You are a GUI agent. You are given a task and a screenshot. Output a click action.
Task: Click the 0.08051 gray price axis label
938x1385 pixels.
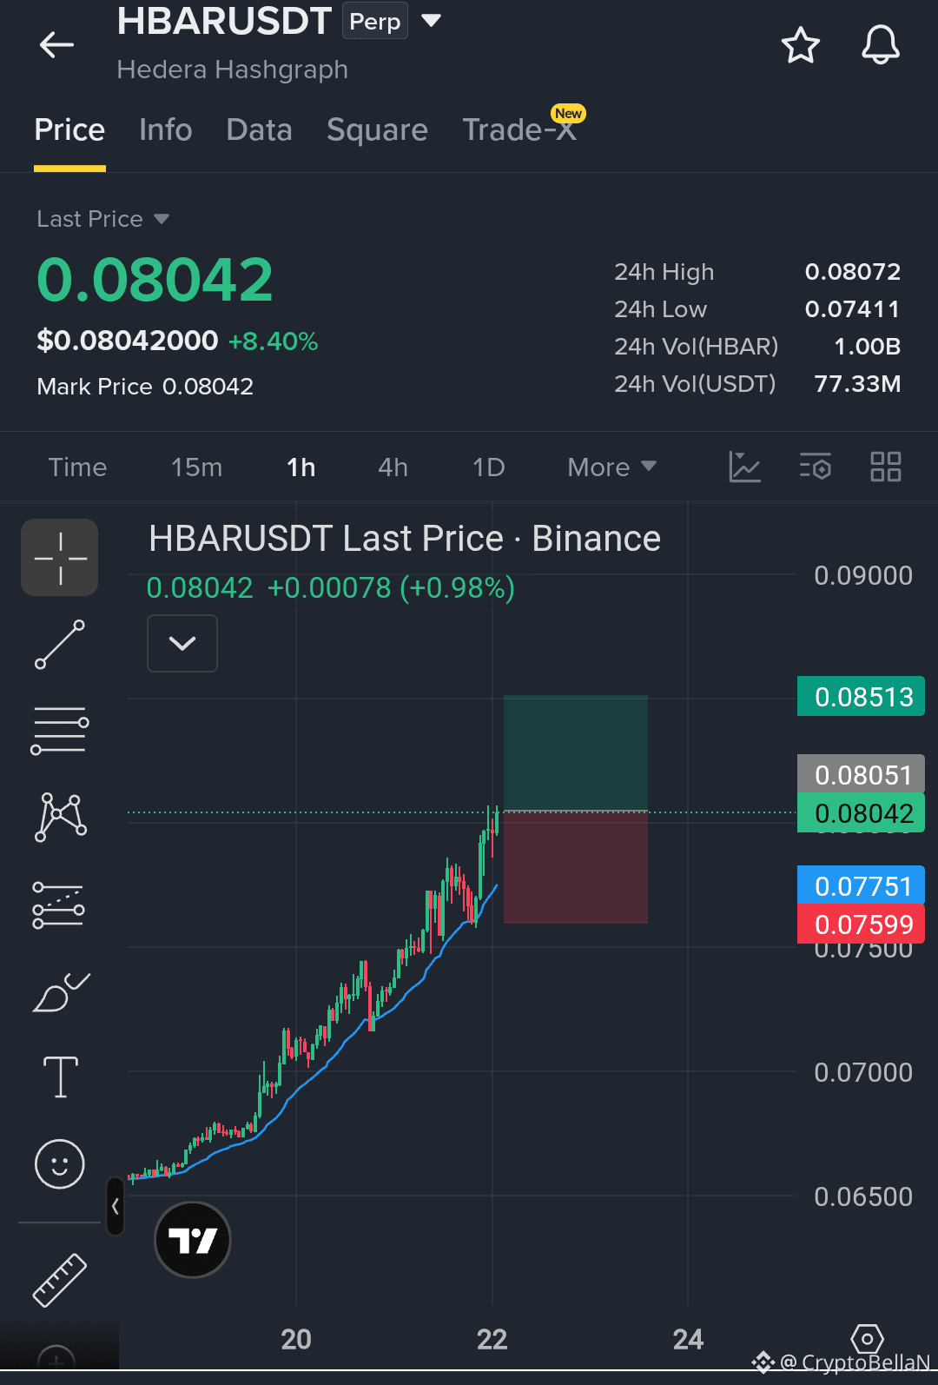(861, 773)
